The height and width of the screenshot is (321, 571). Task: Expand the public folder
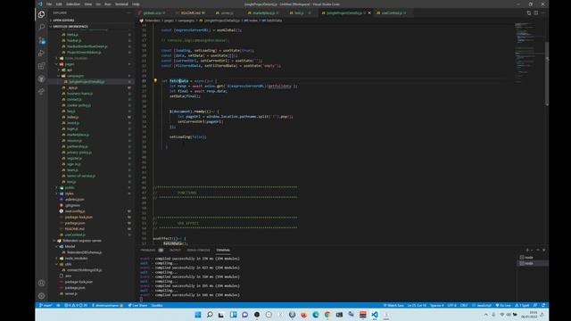click(70, 187)
